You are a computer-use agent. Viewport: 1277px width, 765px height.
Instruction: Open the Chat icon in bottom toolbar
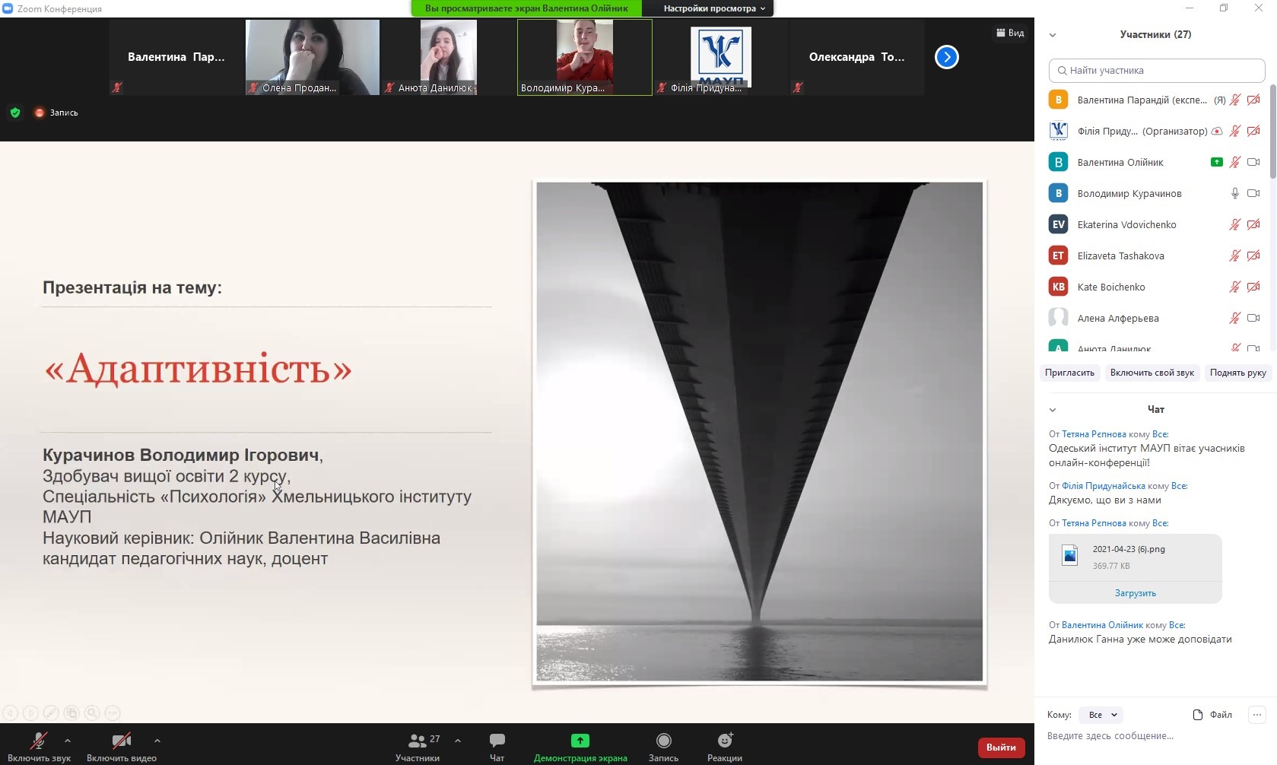(497, 741)
